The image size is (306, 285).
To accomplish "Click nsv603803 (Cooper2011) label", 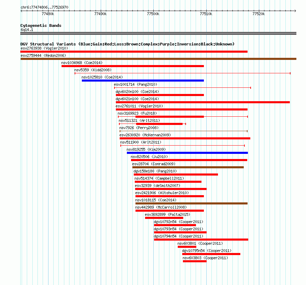I will [x=205, y=258].
